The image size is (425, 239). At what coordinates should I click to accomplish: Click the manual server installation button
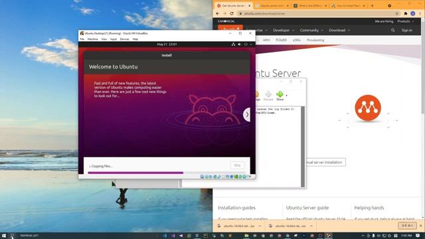click(x=326, y=162)
